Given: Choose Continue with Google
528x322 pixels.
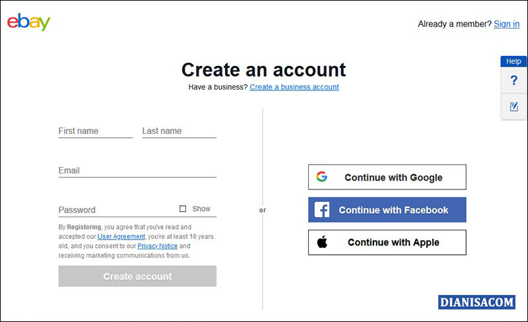Looking at the screenshot, I should click(387, 177).
